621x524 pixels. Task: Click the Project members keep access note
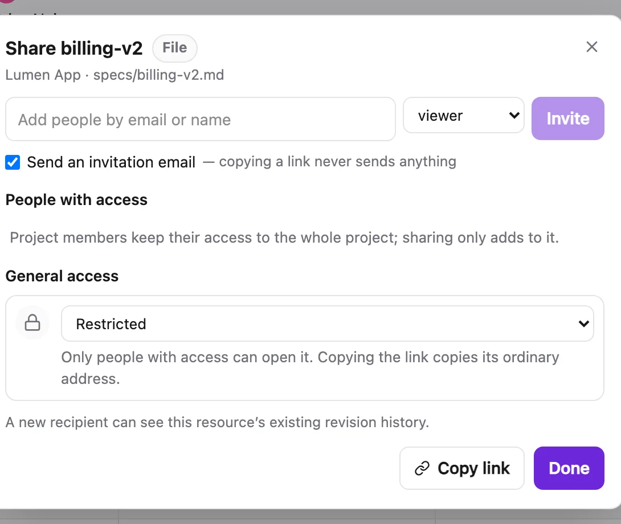[284, 238]
